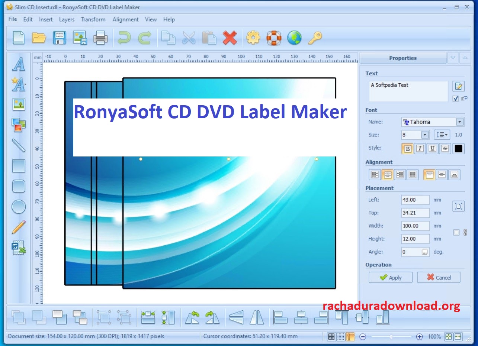This screenshot has width=478, height=346.
Task: Click the Properties panel up arrow
Action: (x=464, y=58)
